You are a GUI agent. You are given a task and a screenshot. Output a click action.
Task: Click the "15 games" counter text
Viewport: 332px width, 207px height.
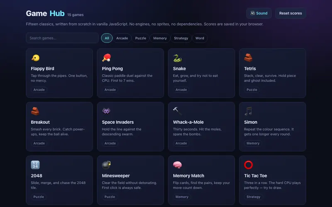(x=76, y=15)
